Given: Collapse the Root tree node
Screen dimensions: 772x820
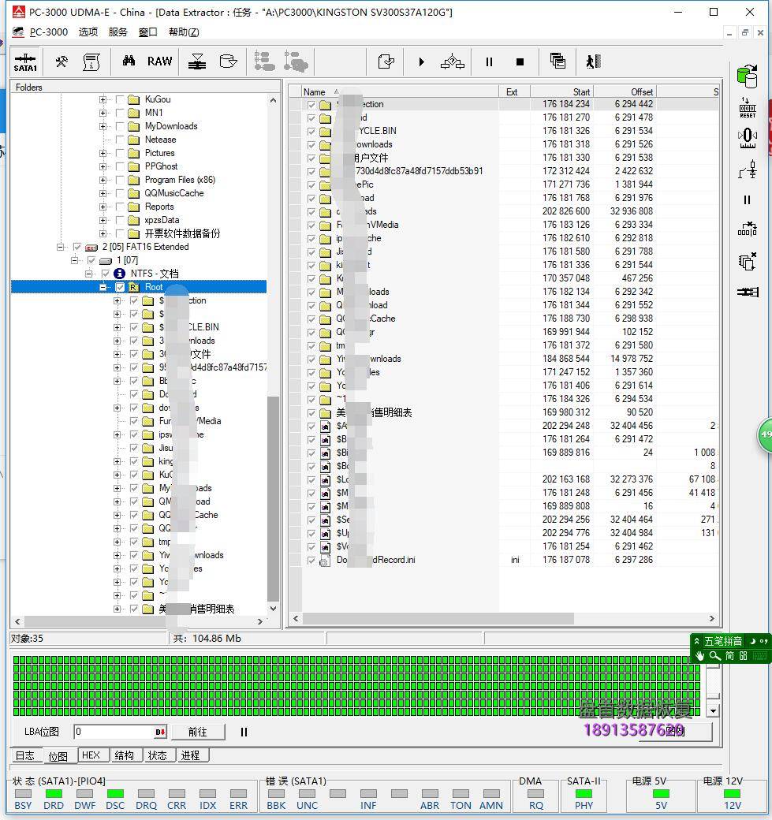Looking at the screenshot, I should pos(103,288).
